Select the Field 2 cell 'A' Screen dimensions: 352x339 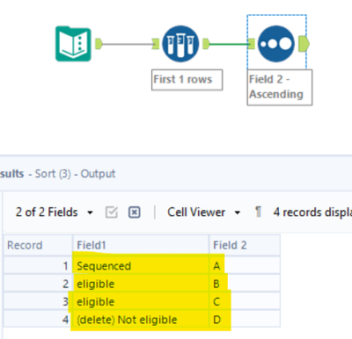coord(245,266)
